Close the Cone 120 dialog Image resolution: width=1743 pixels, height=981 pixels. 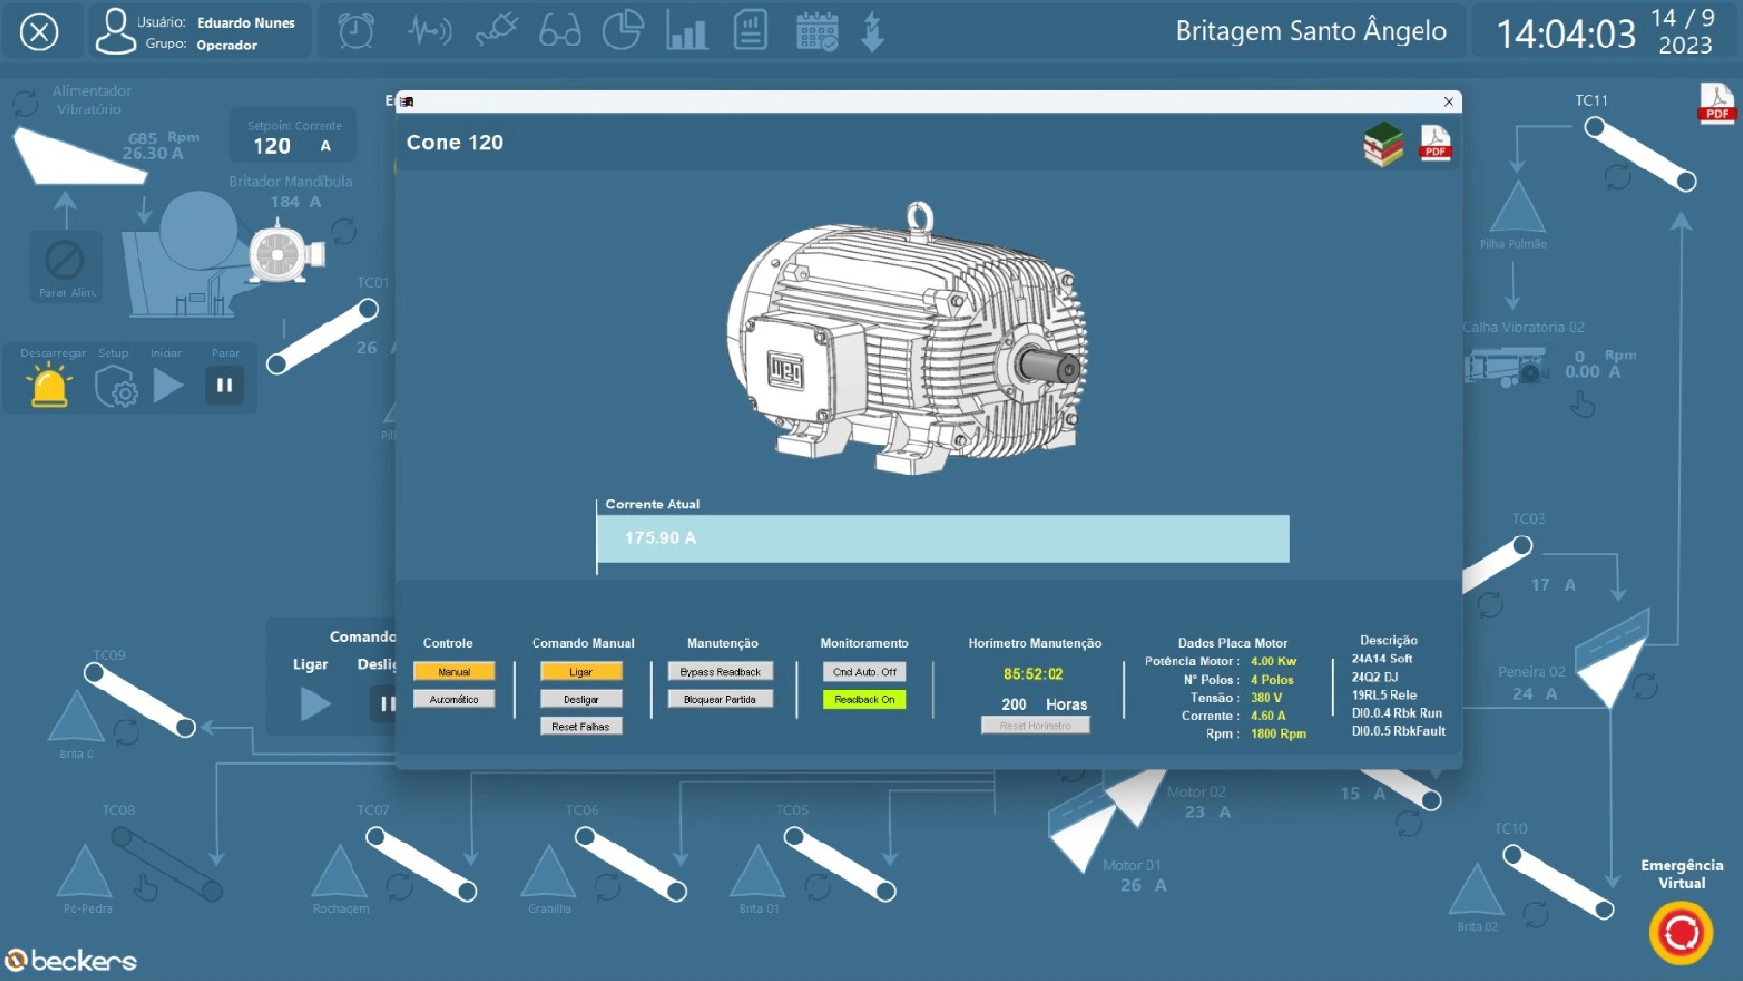coord(1448,102)
